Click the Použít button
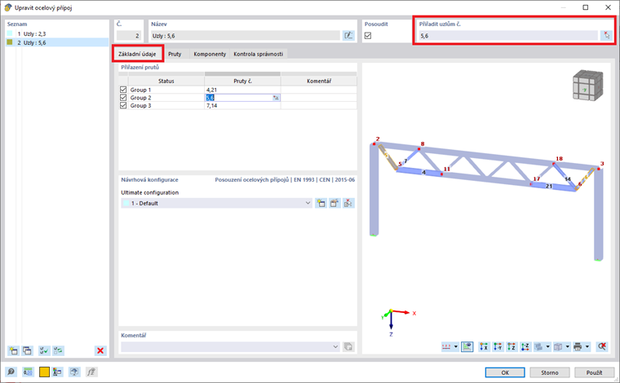620x383 pixels. [x=594, y=372]
